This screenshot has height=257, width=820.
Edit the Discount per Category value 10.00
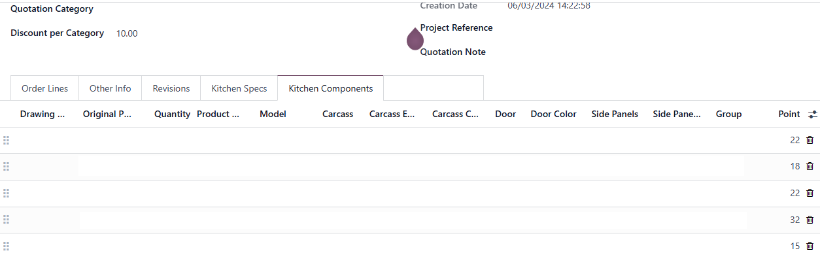click(x=127, y=33)
